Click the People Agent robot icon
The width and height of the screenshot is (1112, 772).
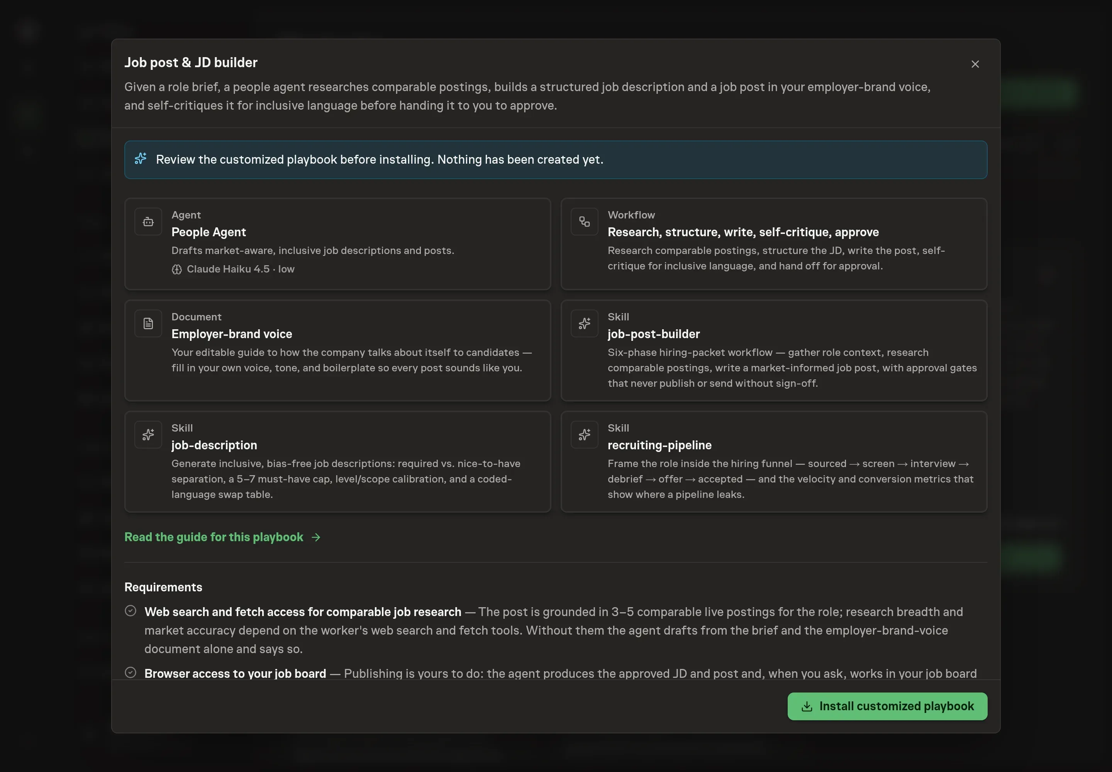(x=148, y=222)
